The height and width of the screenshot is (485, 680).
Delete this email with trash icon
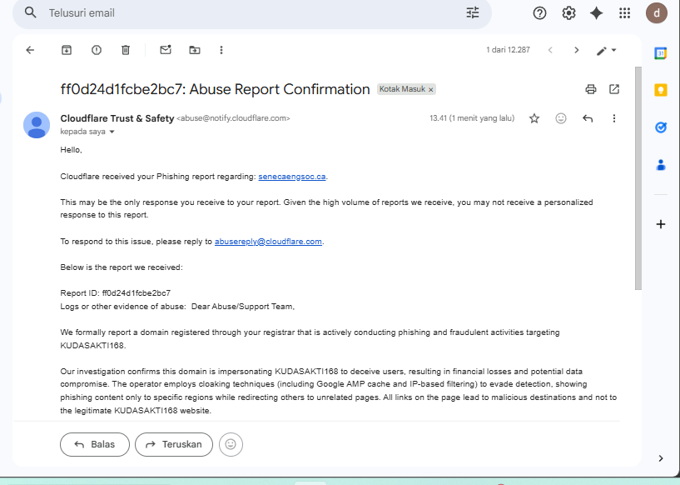126,50
